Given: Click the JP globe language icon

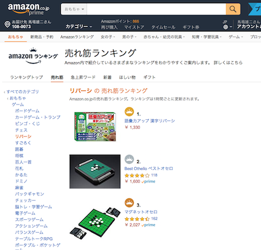Looking at the screenshot, I should [225, 27].
